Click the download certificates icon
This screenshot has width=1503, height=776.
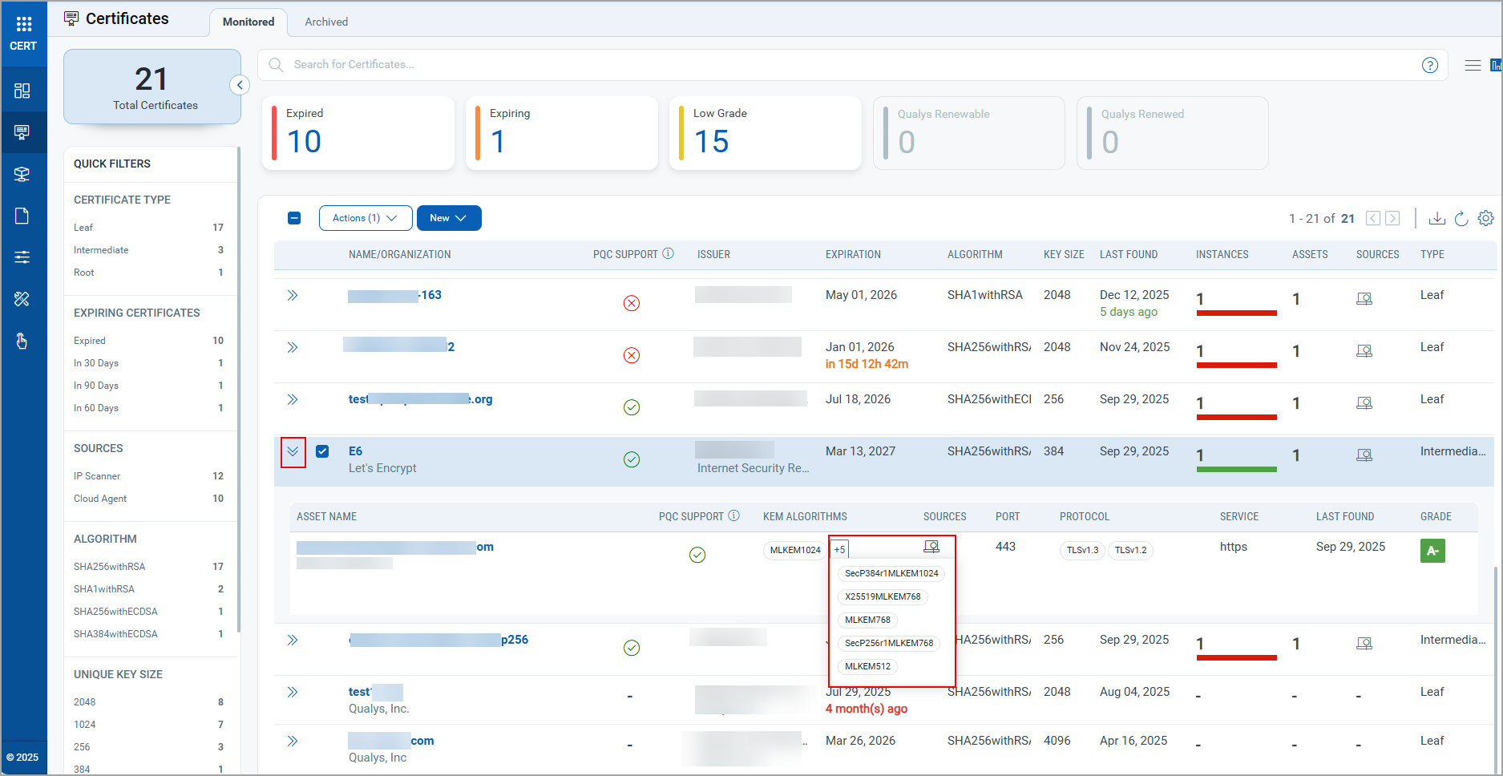1436,218
